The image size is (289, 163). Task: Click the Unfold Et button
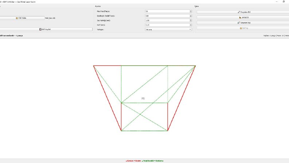coord(244,18)
